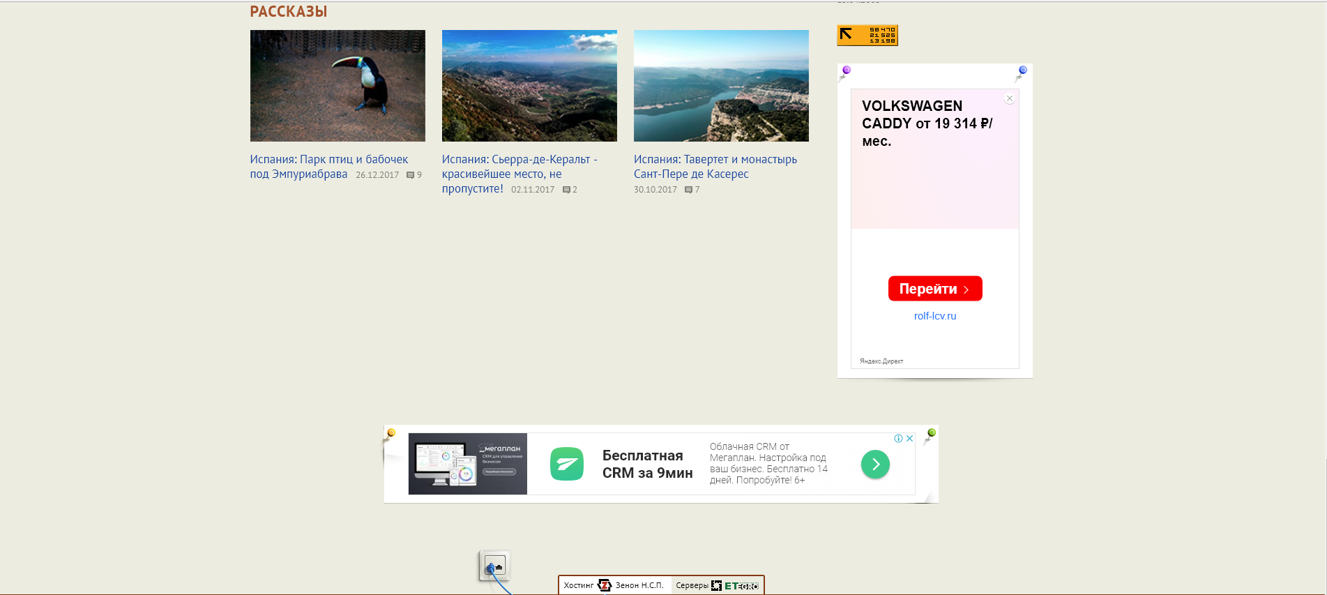
Task: Dismiss the Megaplan CRM banner ad
Action: [x=909, y=439]
